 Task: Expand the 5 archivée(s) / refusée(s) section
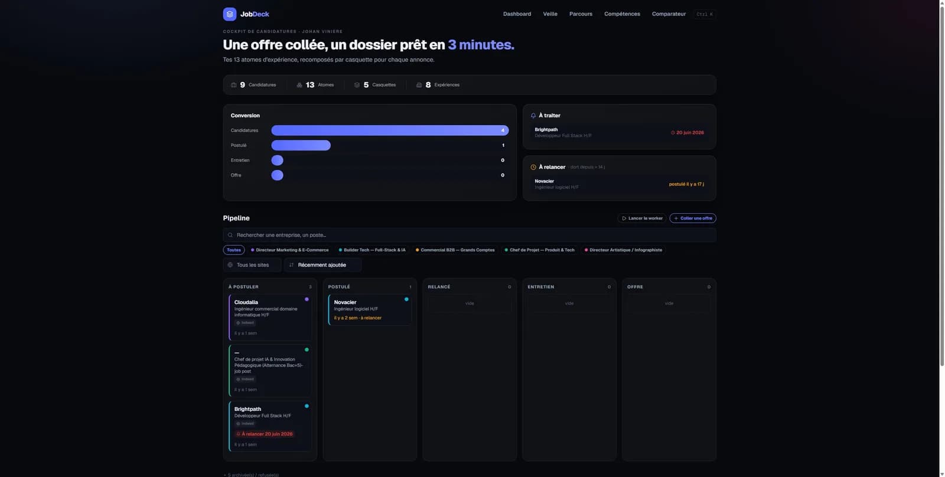tap(251, 475)
